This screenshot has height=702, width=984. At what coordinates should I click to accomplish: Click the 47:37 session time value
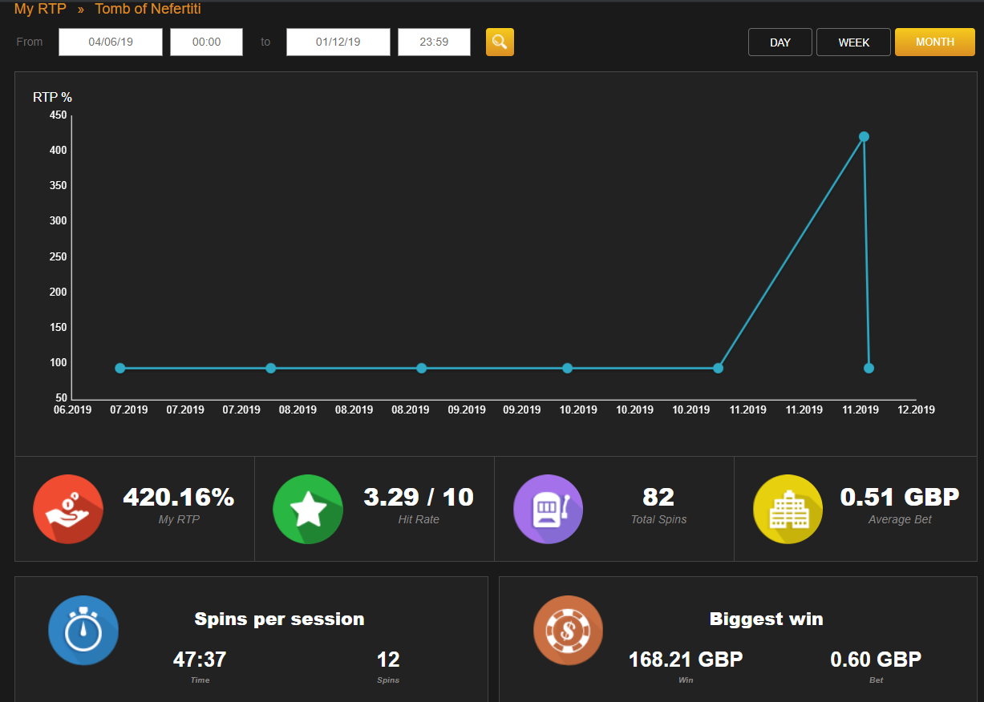tap(200, 660)
